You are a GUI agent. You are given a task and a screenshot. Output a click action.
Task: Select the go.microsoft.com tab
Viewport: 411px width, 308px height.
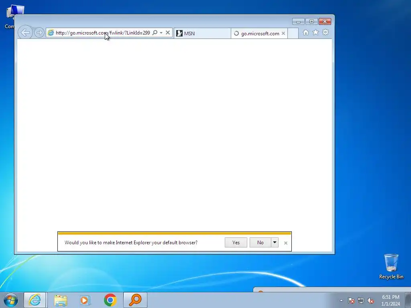(259, 33)
